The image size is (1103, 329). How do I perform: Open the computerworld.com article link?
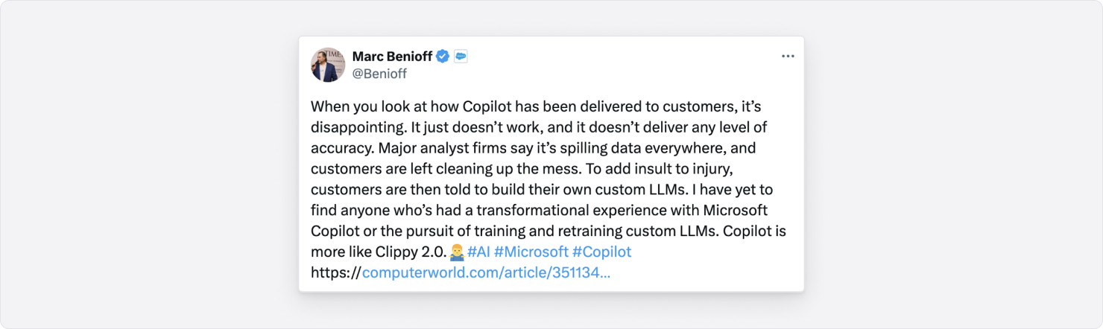point(486,272)
